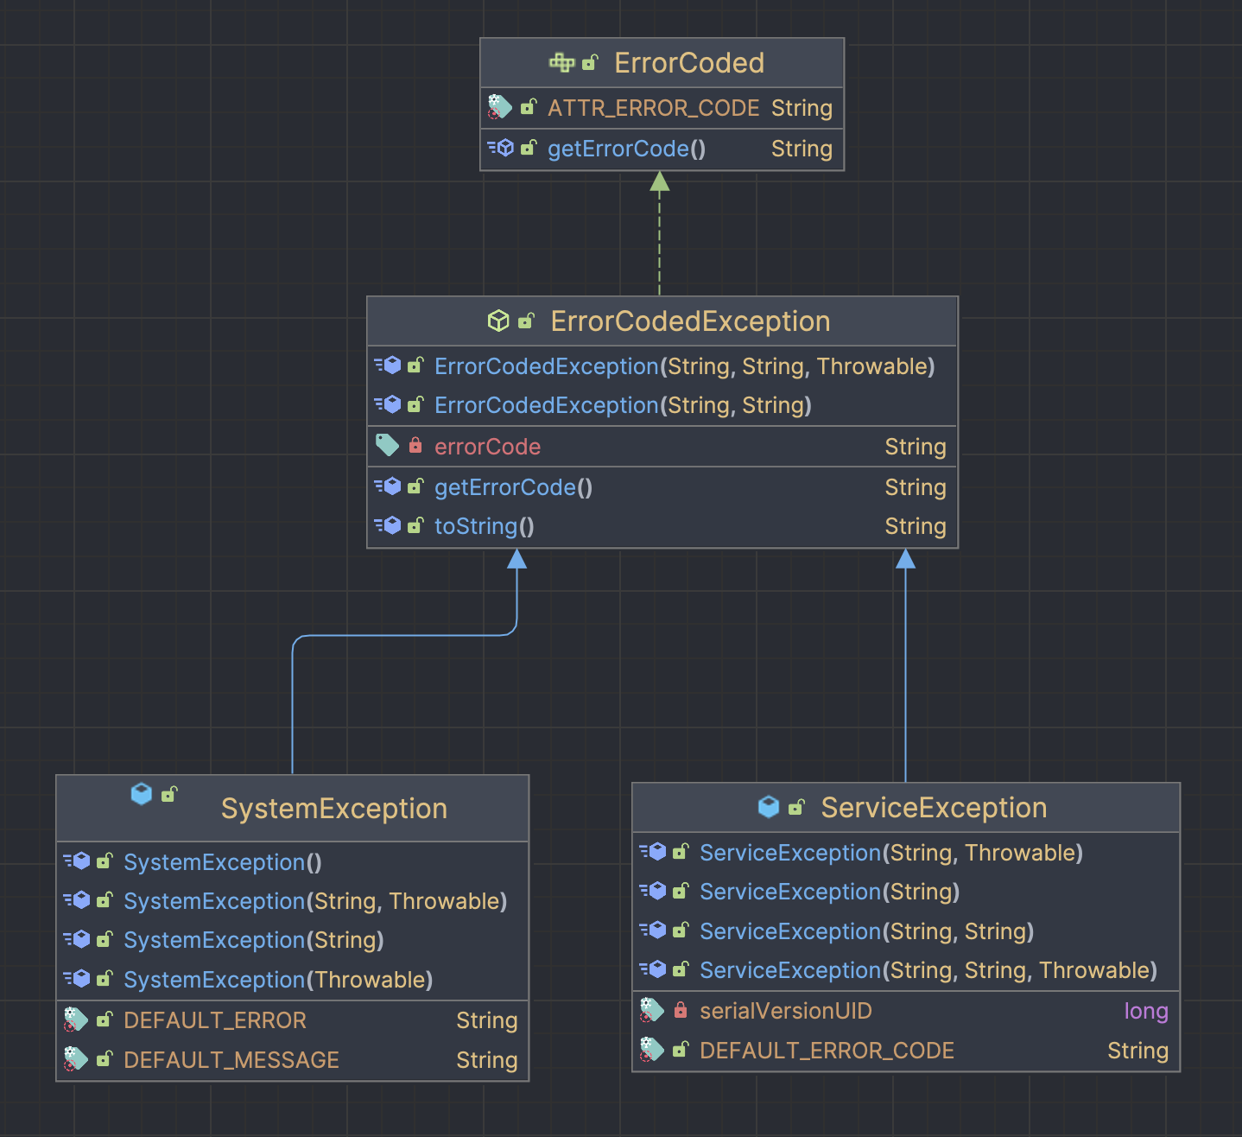Viewport: 1242px width, 1137px height.
Task: Click the method icon beside toString()
Action: pyautogui.click(x=388, y=525)
